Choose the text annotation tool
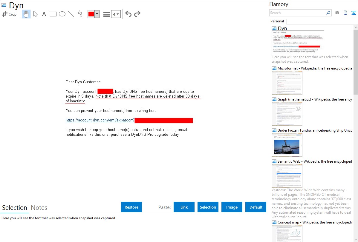This screenshot has width=358, height=242. [44, 14]
